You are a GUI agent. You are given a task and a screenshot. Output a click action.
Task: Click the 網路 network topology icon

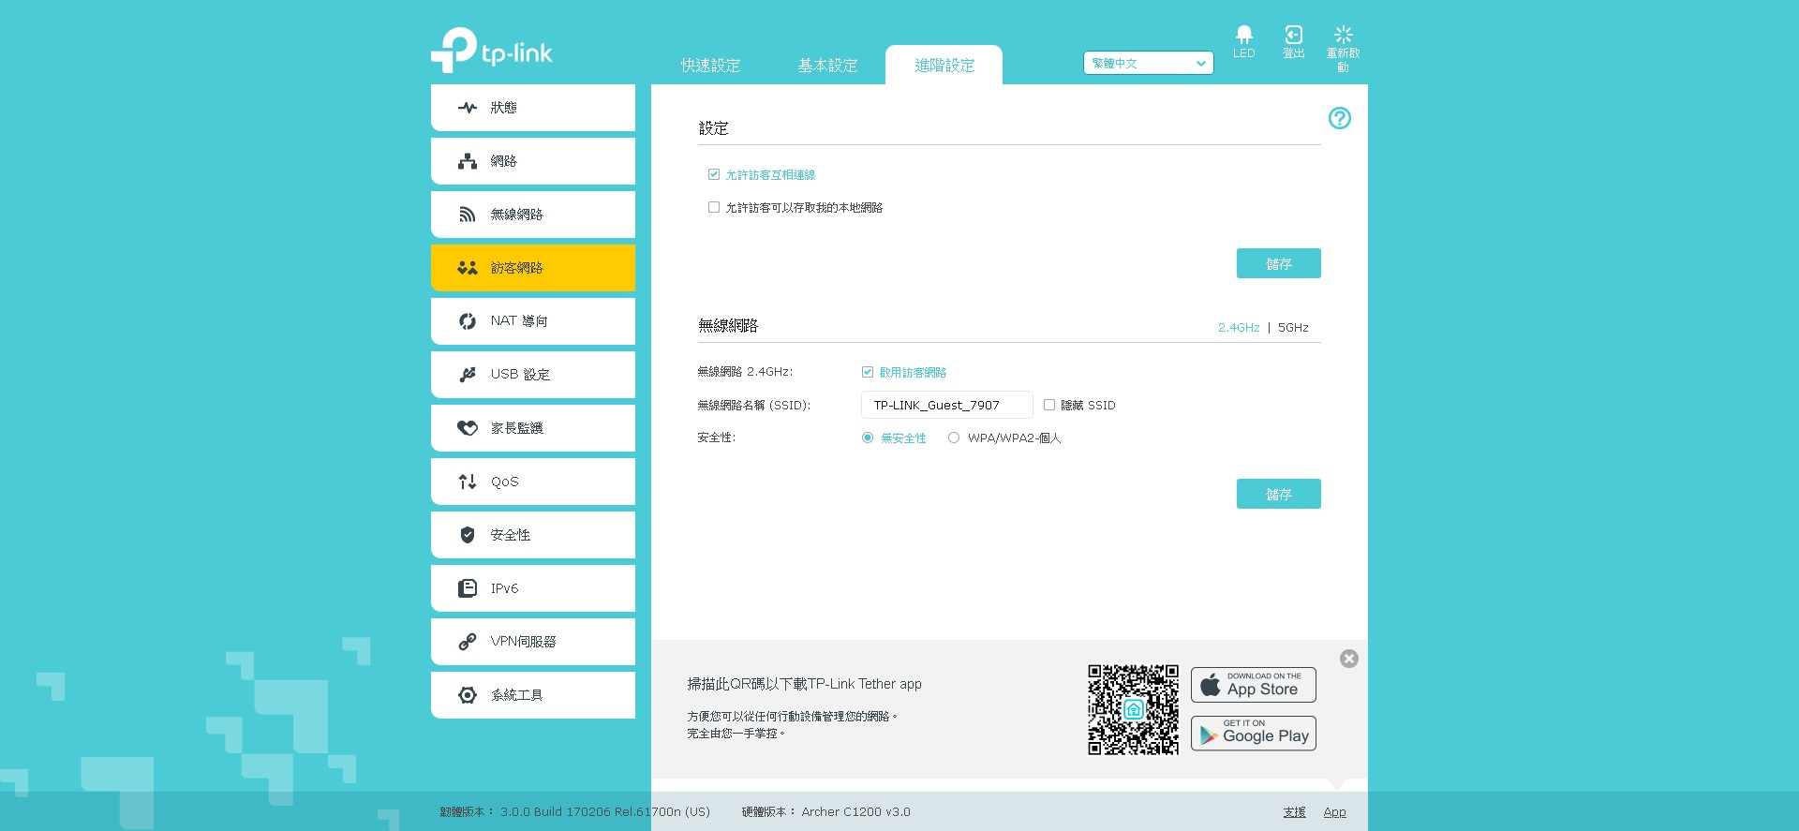(x=467, y=161)
